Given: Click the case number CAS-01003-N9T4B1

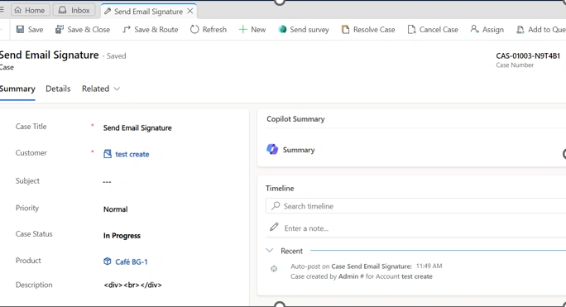Looking at the screenshot, I should pyautogui.click(x=528, y=56).
